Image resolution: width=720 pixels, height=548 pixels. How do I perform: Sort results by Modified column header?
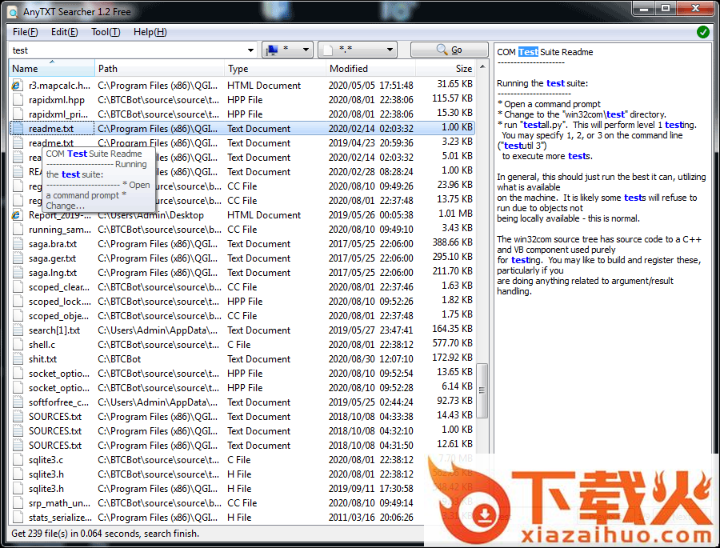(x=371, y=69)
